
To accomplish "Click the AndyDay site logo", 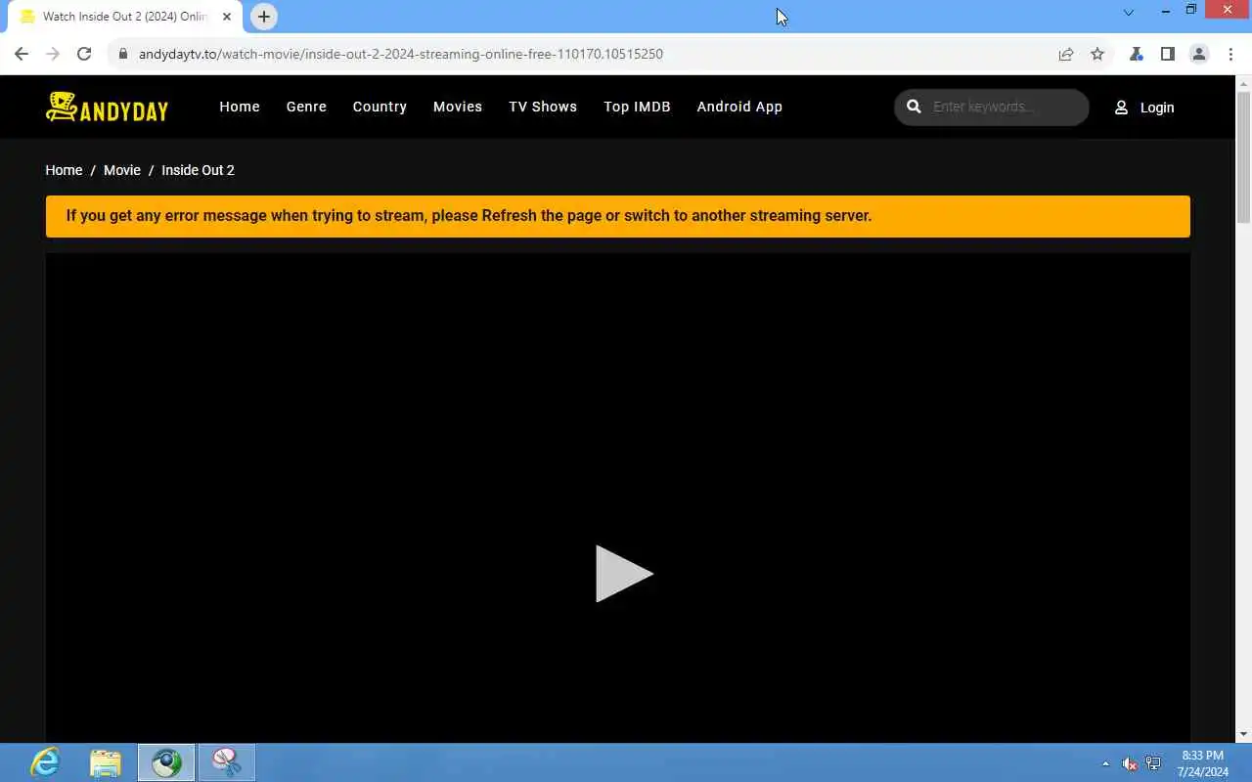I will (107, 107).
